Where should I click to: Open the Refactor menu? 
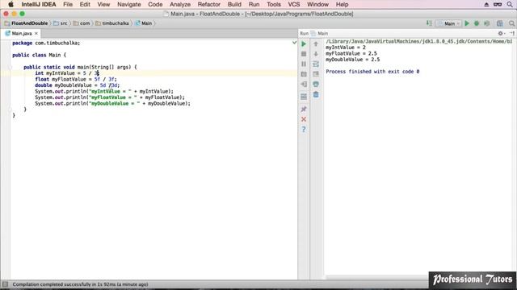[x=208, y=4]
